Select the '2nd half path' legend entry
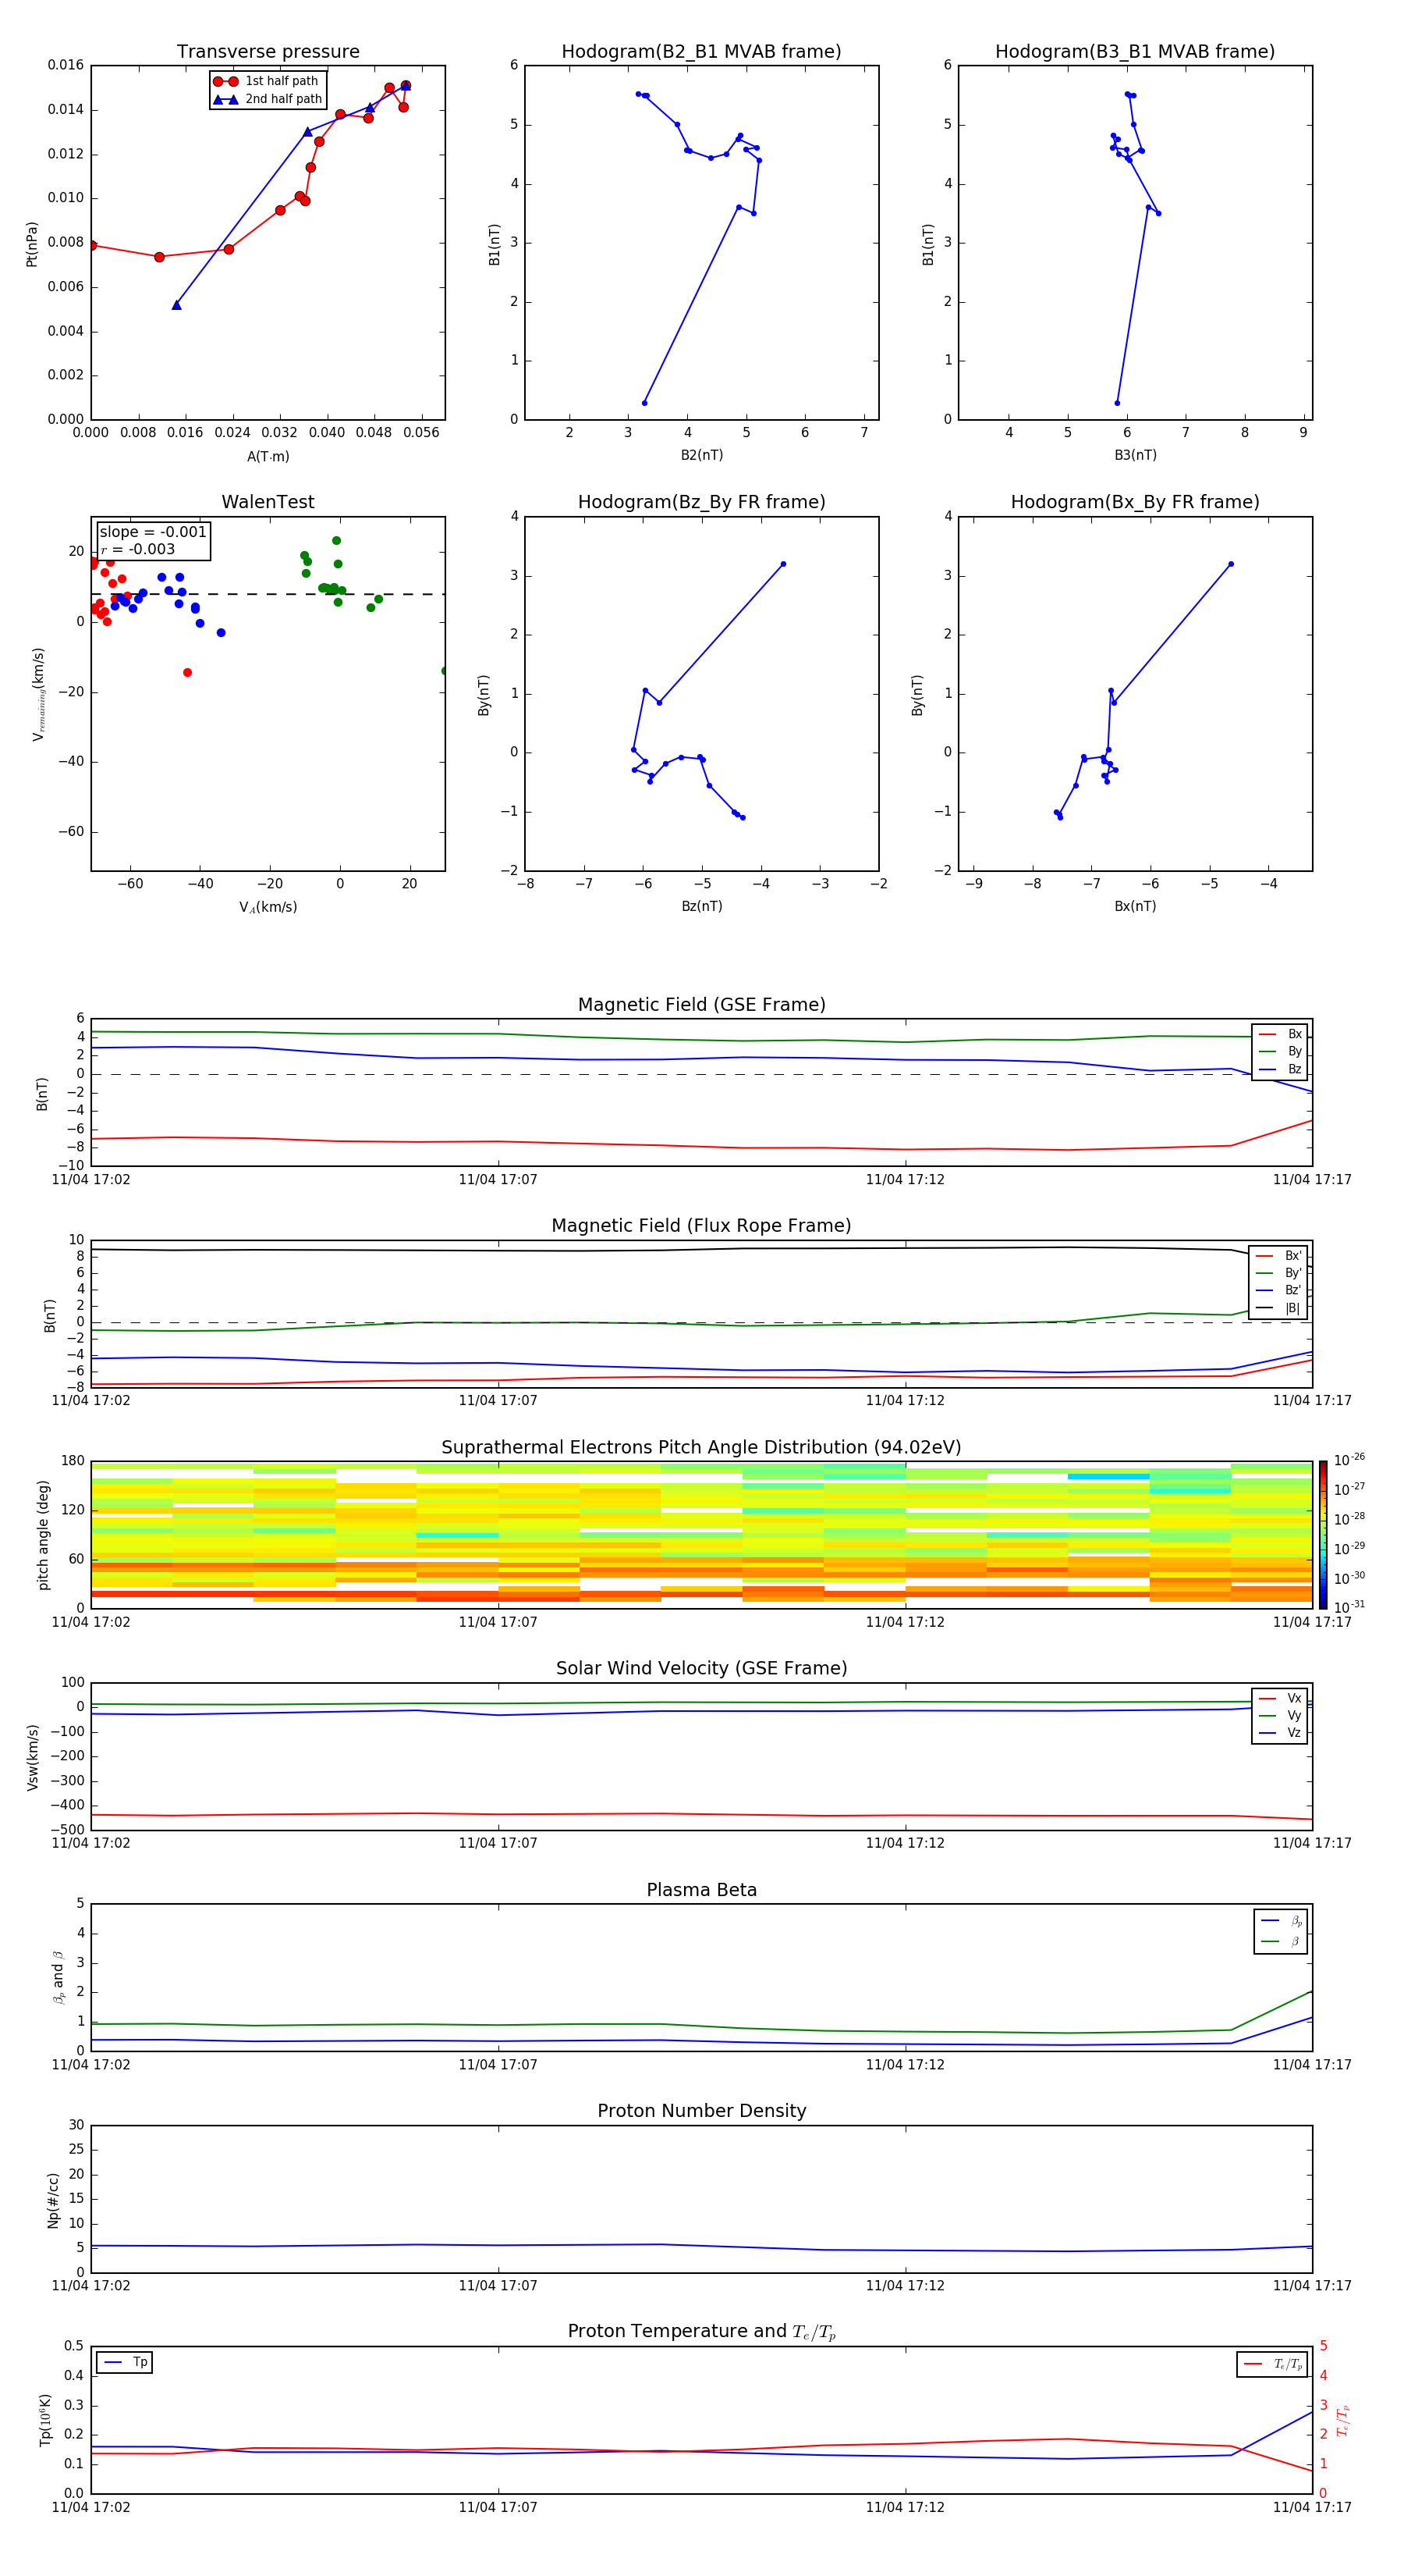Viewport: 1404px width, 2576px height. [x=269, y=99]
